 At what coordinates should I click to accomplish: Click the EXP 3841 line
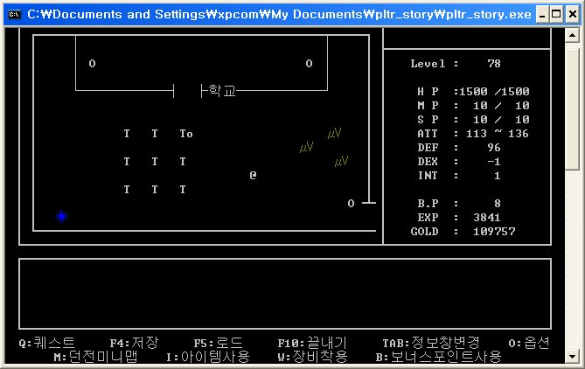click(x=459, y=218)
